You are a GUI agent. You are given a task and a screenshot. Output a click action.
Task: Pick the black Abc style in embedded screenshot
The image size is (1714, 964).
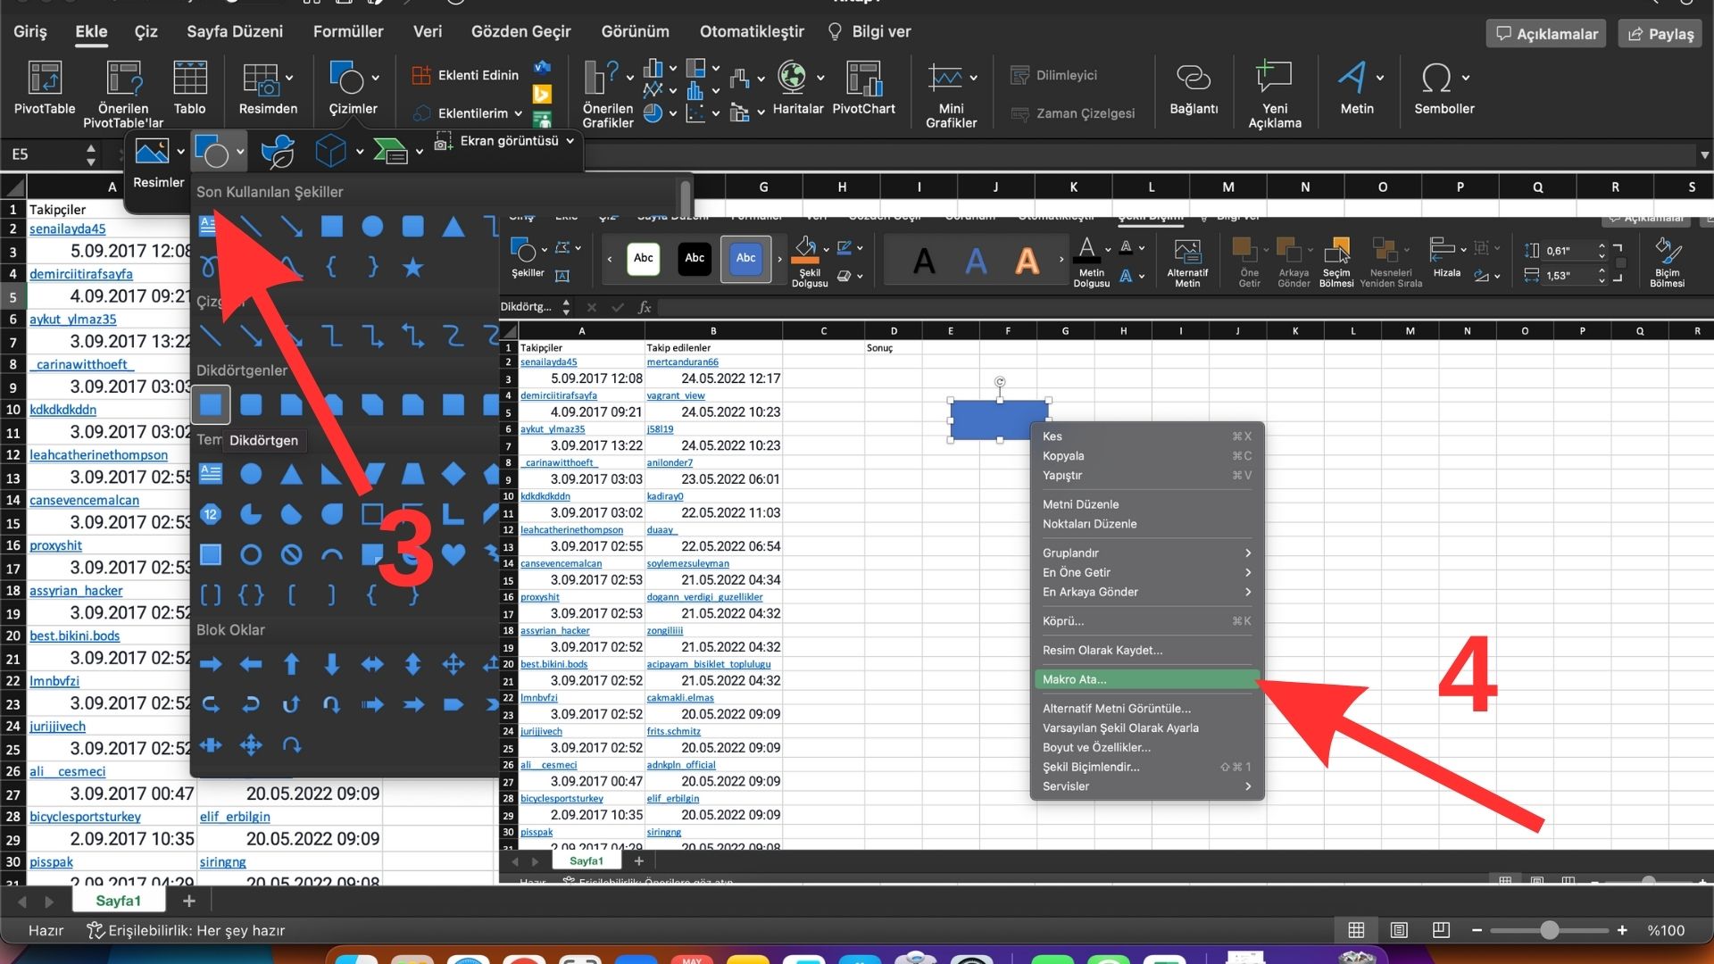(x=695, y=259)
